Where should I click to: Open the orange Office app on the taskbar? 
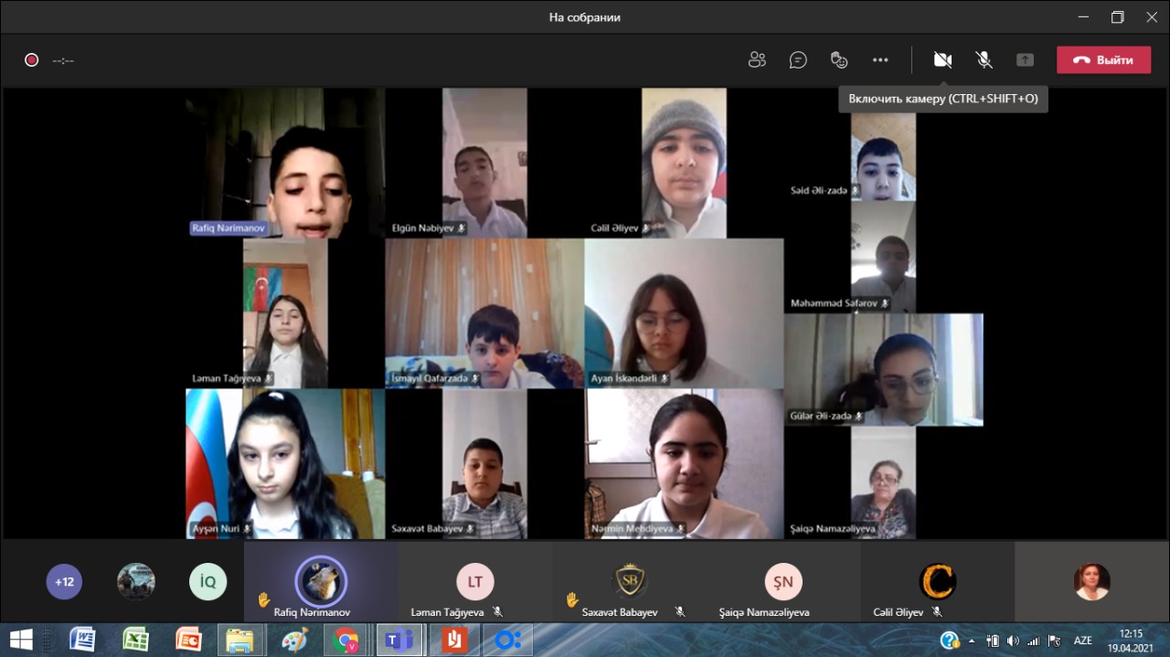click(x=454, y=640)
